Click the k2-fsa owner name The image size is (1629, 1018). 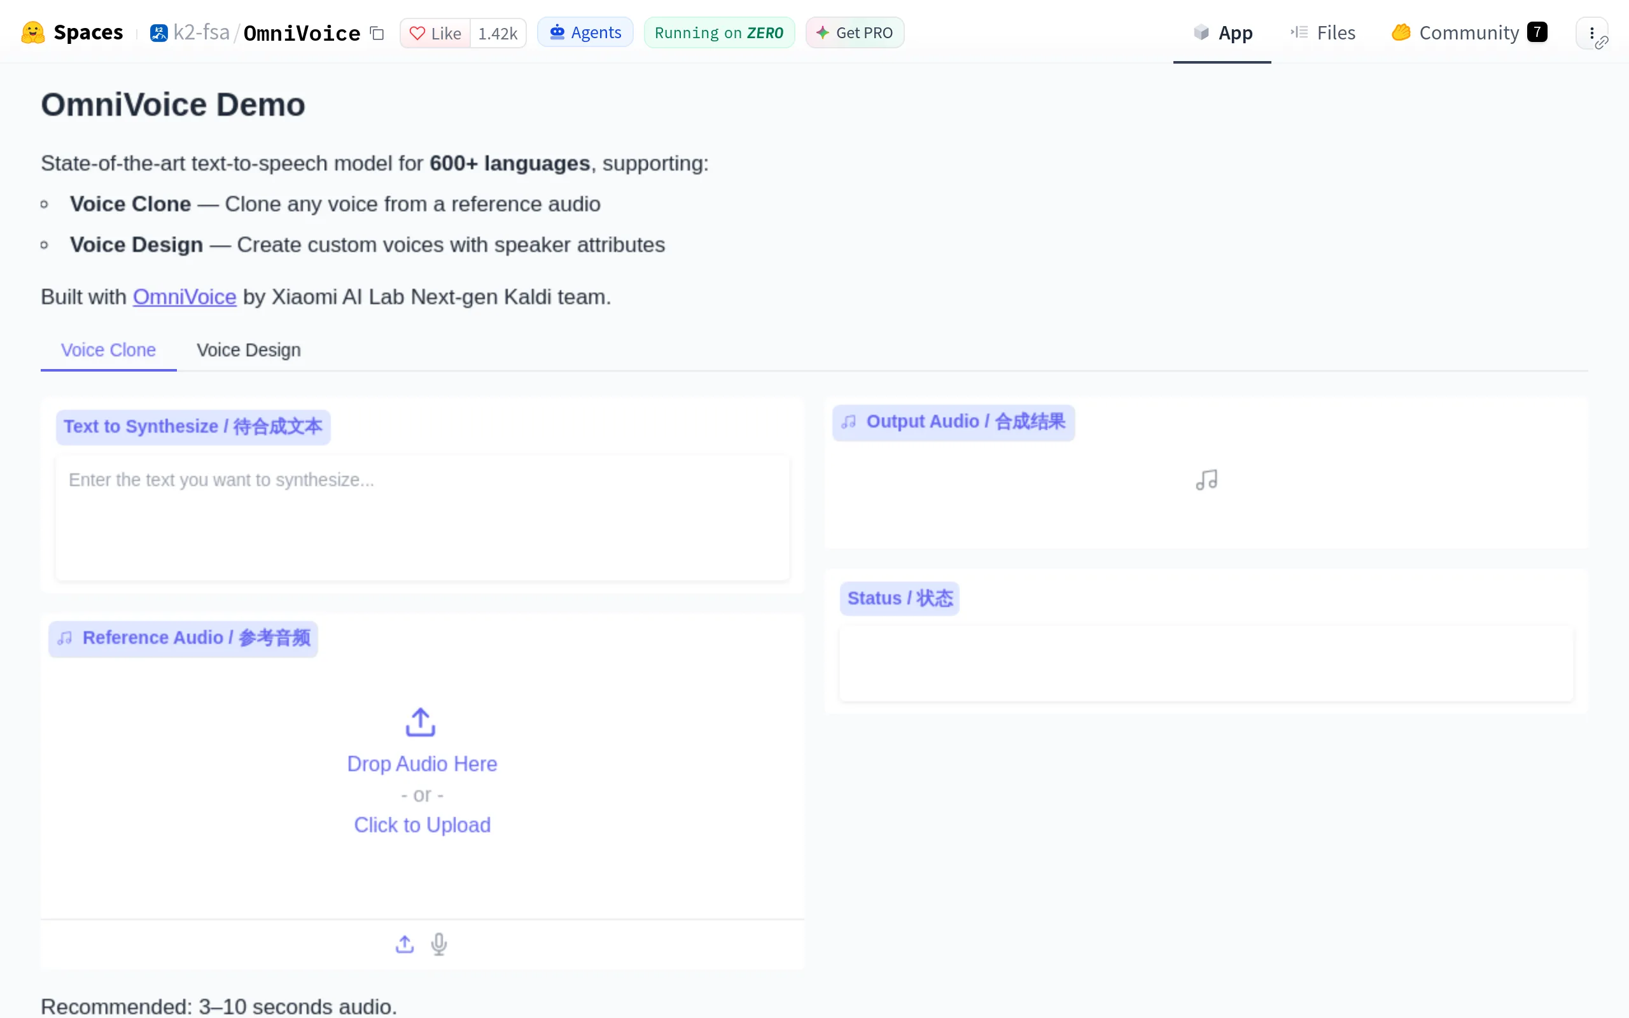click(201, 32)
